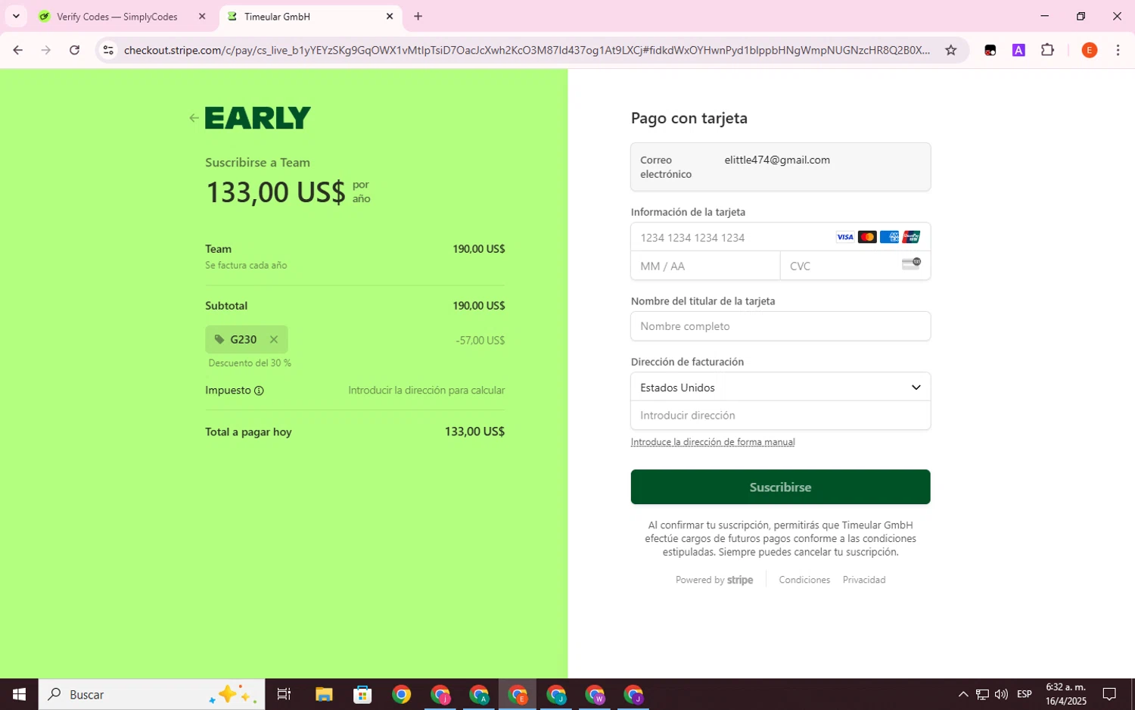This screenshot has height=710, width=1135.
Task: Open Task View on the taskbar
Action: tap(285, 694)
